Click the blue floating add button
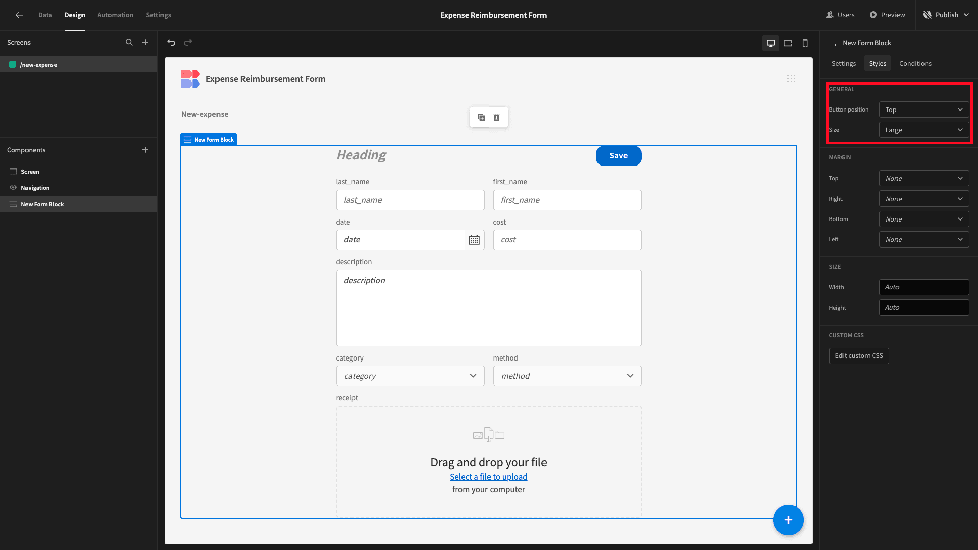The height and width of the screenshot is (550, 978). [789, 520]
